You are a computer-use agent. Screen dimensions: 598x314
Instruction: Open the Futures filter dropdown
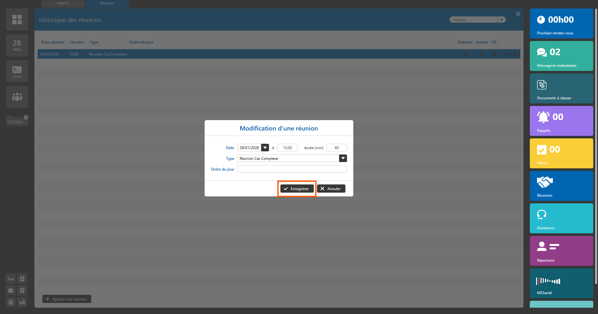pyautogui.click(x=501, y=20)
